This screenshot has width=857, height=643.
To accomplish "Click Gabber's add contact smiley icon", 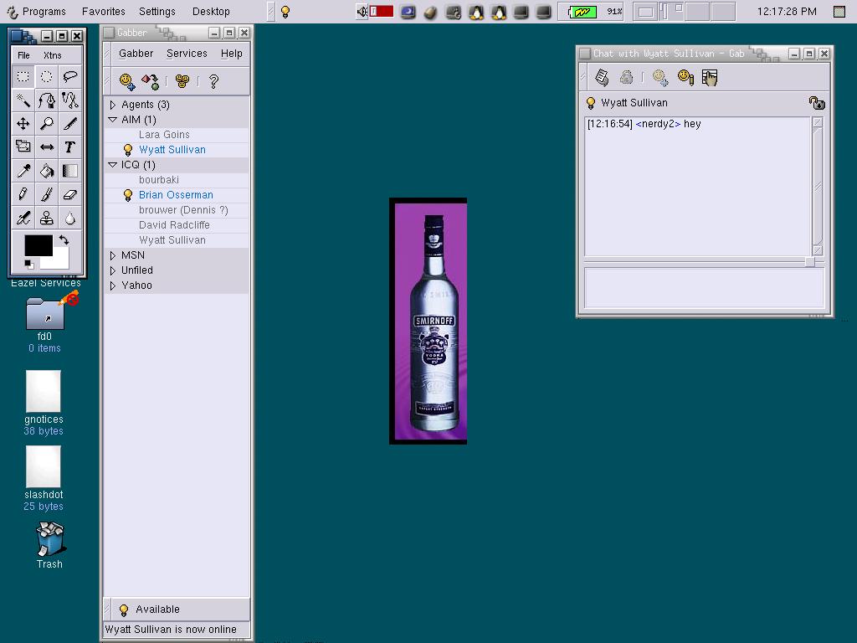I will [127, 81].
